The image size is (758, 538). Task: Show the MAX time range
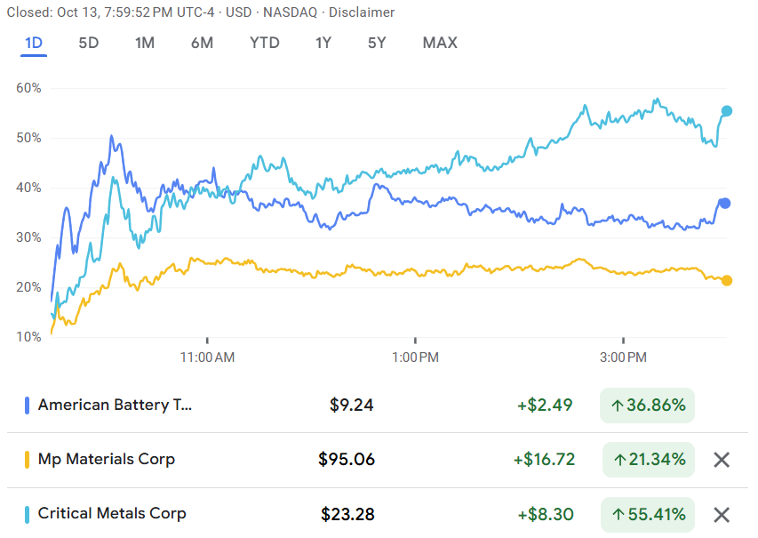(440, 43)
